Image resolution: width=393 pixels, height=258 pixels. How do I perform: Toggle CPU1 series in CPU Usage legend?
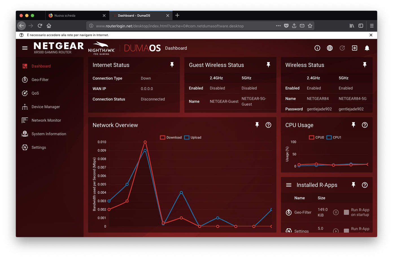coord(334,137)
